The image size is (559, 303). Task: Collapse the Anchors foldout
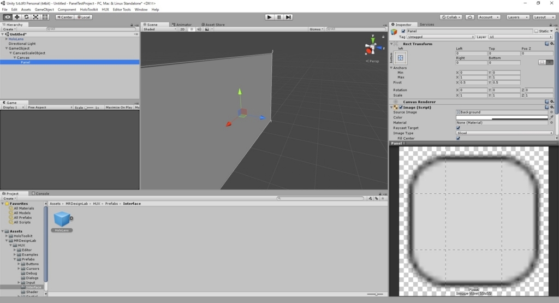click(391, 68)
